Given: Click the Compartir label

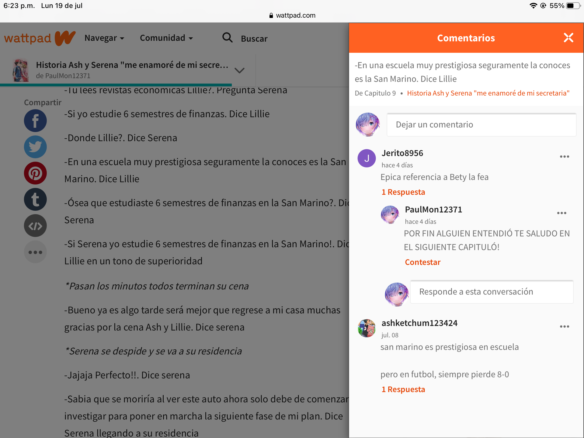Looking at the screenshot, I should click(x=43, y=103).
